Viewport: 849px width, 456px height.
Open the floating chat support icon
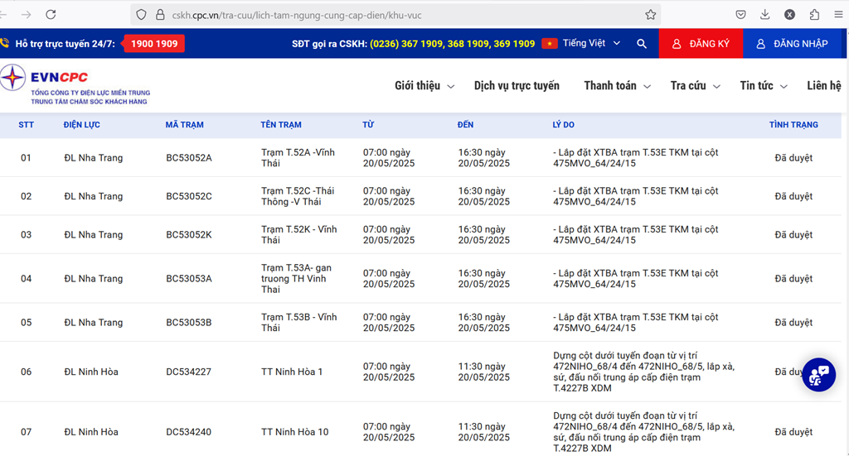tap(817, 375)
